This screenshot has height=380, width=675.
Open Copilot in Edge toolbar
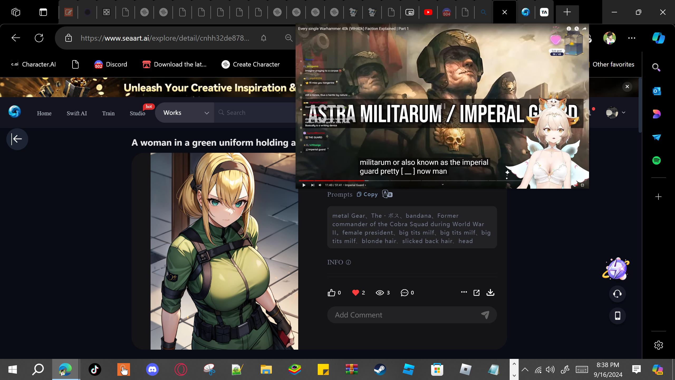tap(658, 38)
